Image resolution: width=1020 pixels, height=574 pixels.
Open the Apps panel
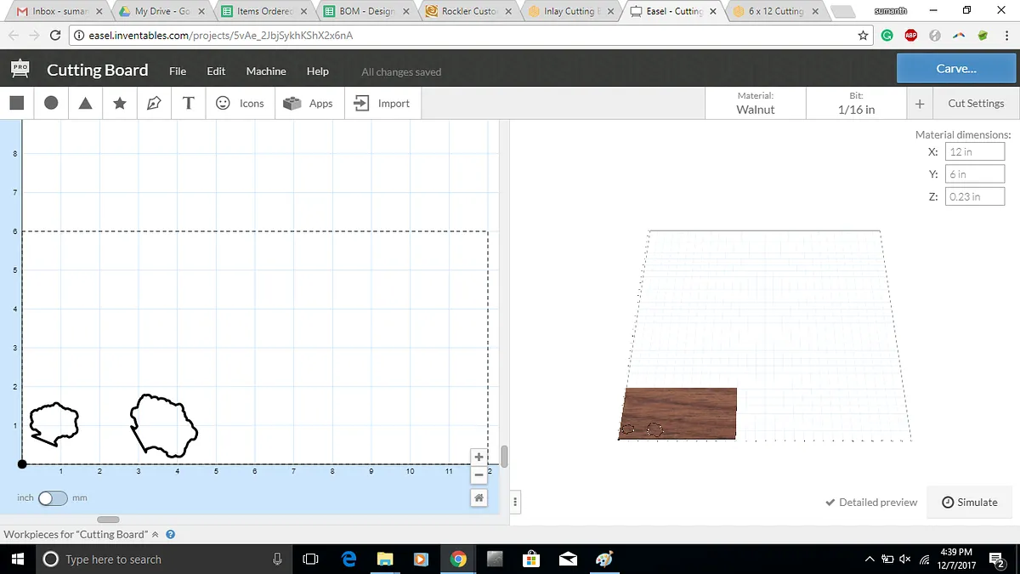309,103
